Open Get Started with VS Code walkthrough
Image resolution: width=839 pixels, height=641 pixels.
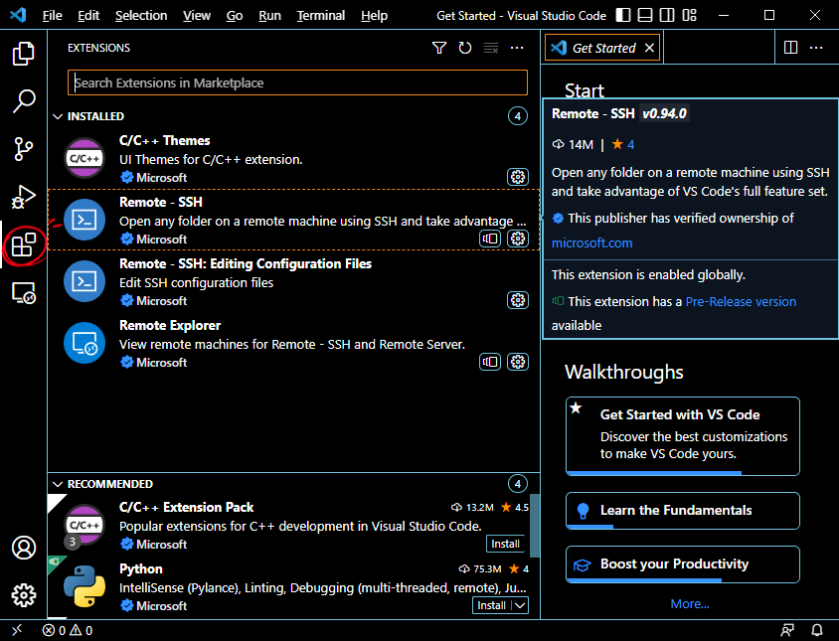pyautogui.click(x=682, y=435)
